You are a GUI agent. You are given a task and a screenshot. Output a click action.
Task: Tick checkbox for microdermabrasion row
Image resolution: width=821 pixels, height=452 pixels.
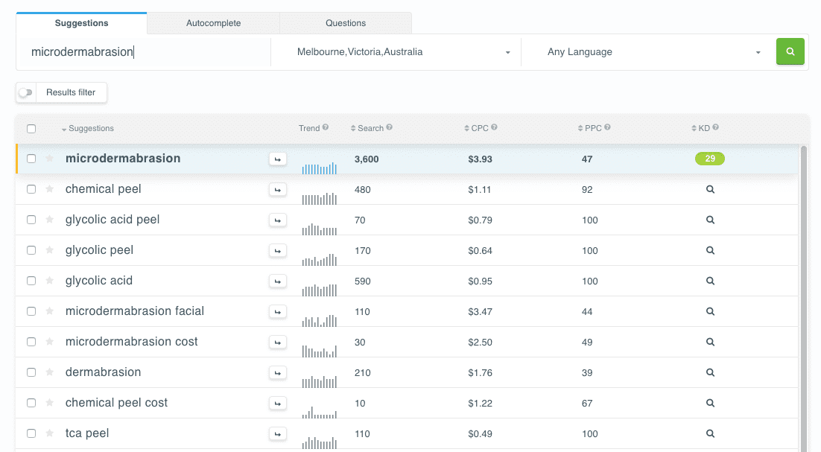31,159
